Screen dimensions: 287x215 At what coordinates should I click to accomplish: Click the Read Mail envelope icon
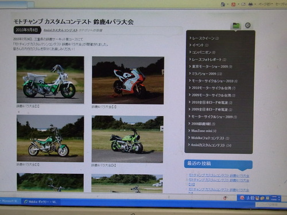pyautogui.click(x=243, y=4)
